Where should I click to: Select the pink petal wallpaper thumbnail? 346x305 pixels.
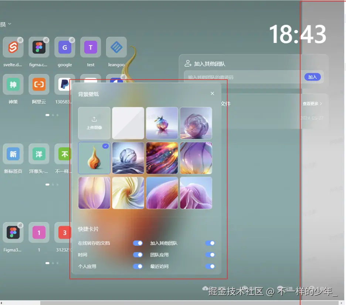click(196, 192)
